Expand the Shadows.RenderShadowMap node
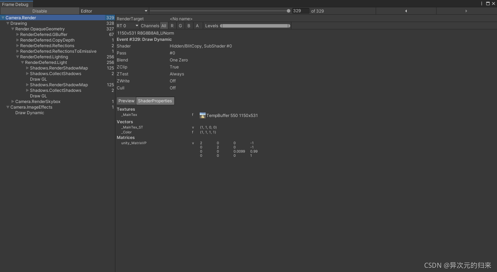This screenshot has width=497, height=272. [x=27, y=68]
